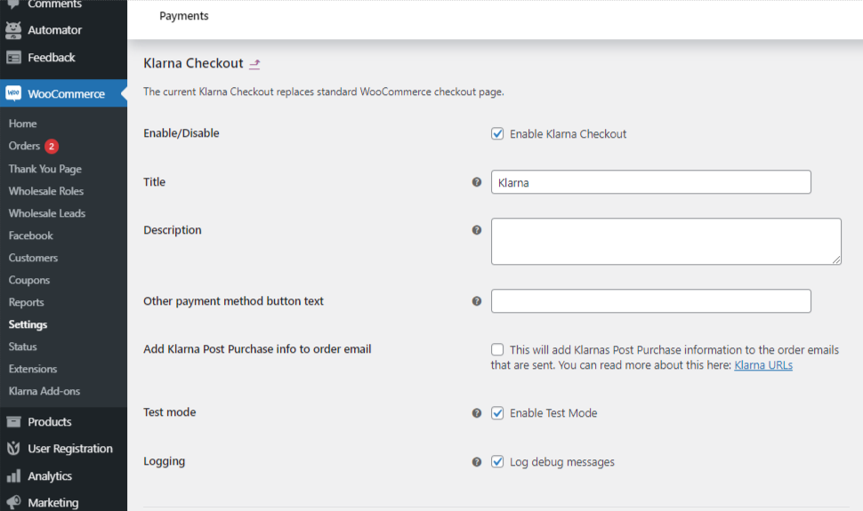
Task: Click the Products menu icon
Action: click(13, 422)
